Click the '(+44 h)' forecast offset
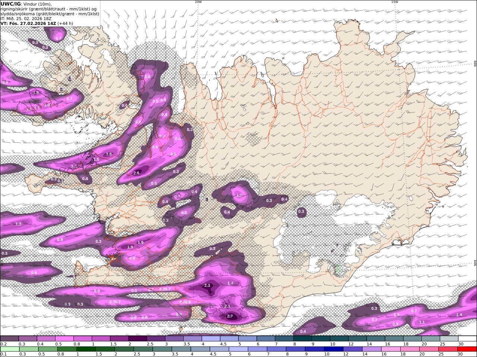Viewport: 477px width, 357px height. (65, 23)
